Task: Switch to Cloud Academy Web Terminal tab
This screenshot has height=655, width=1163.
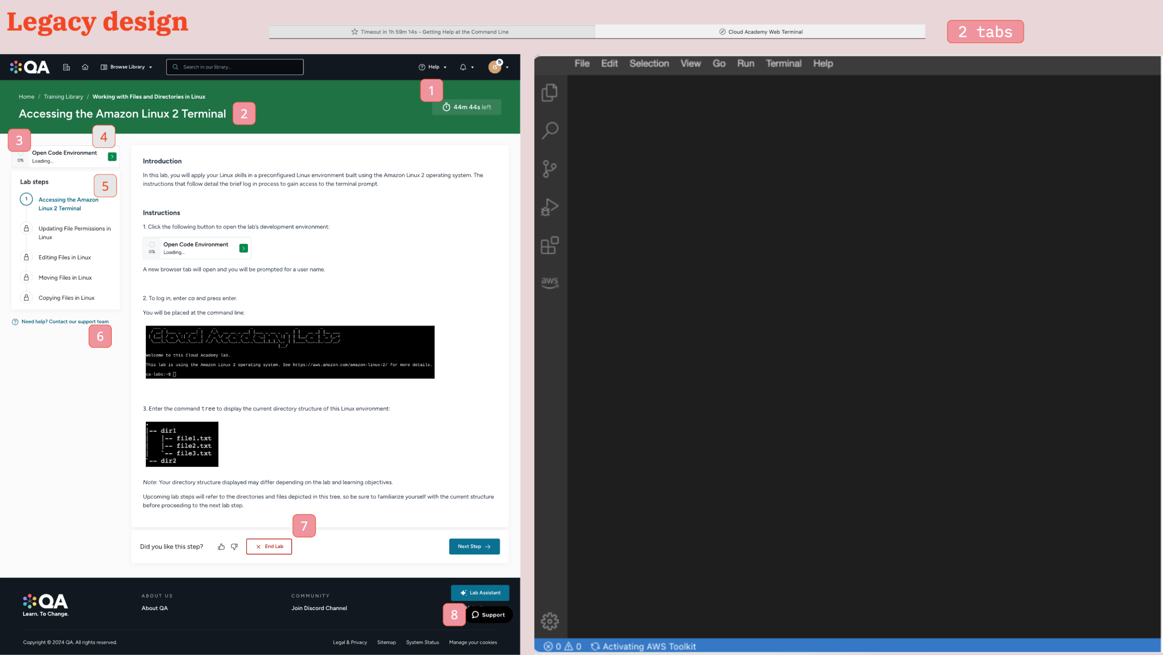Action: pyautogui.click(x=760, y=32)
